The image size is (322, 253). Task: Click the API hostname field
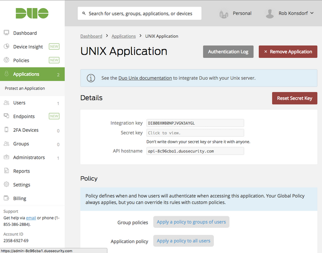[195, 151]
